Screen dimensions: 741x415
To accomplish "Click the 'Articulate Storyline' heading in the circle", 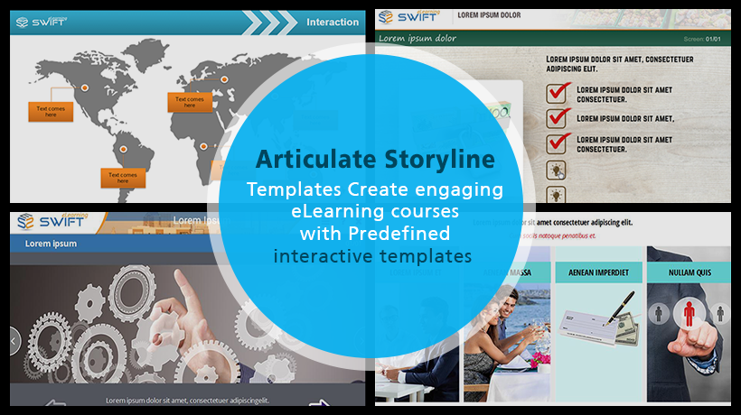I will [375, 160].
